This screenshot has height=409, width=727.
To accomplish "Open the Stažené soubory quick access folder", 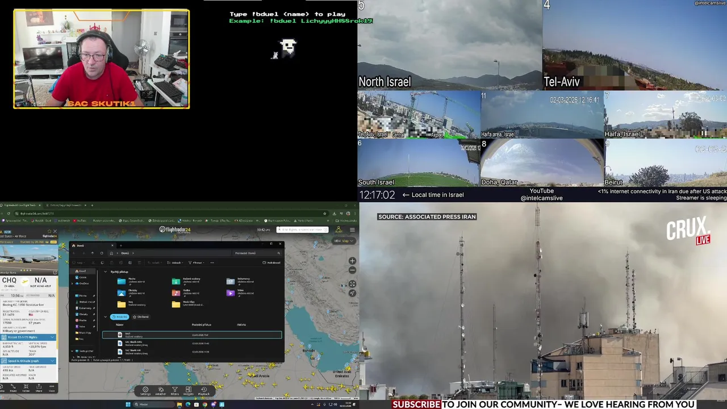I will click(187, 281).
